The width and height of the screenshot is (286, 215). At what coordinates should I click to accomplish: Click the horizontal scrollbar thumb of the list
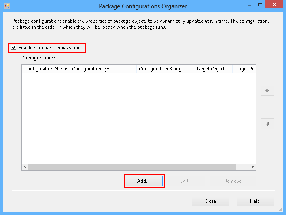pyautogui.click(x=132, y=167)
